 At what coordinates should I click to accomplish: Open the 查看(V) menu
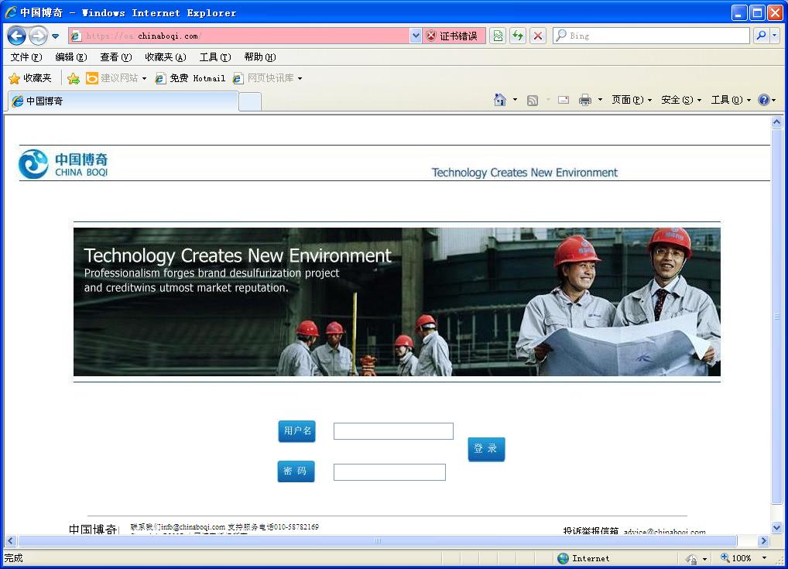click(115, 57)
